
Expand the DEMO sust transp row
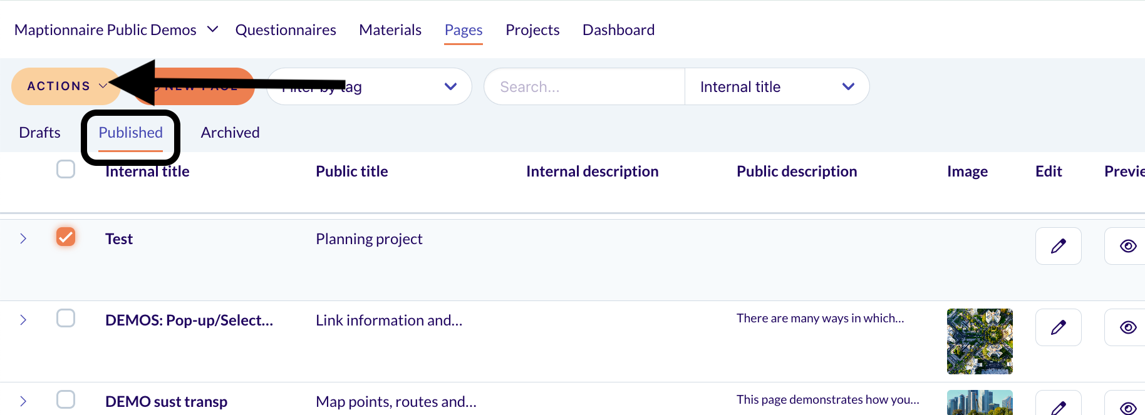click(x=23, y=401)
